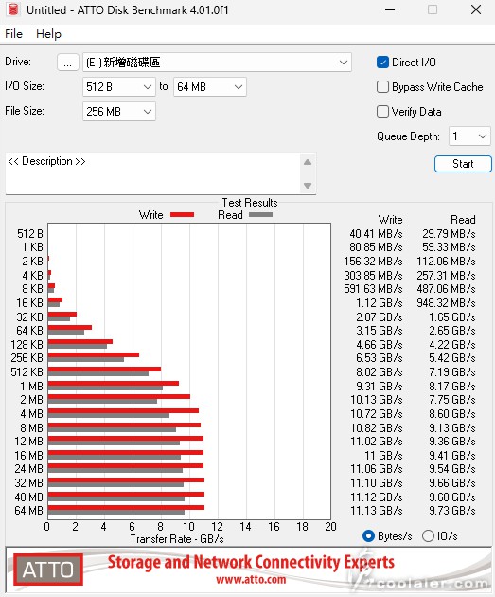Click the gray Read legend swatch

[260, 215]
